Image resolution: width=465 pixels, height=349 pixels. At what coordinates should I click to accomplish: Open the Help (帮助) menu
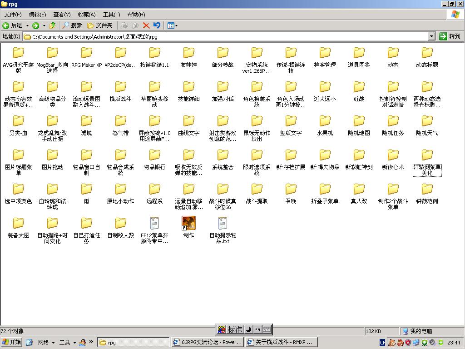(136, 15)
